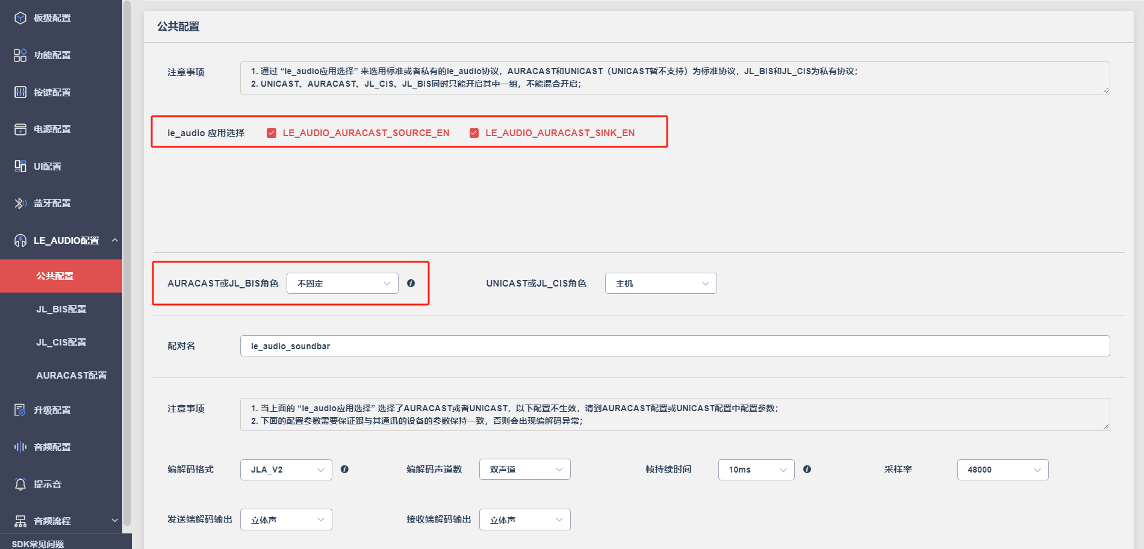The width and height of the screenshot is (1144, 549).
Task: Click info icon beside 编解码格式 dropdown
Action: pyautogui.click(x=344, y=469)
